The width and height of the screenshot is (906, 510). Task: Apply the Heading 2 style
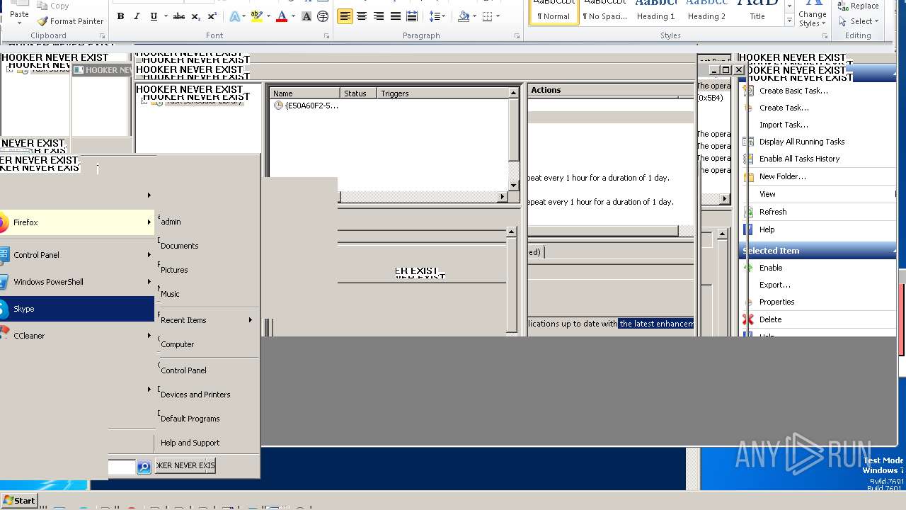[706, 12]
